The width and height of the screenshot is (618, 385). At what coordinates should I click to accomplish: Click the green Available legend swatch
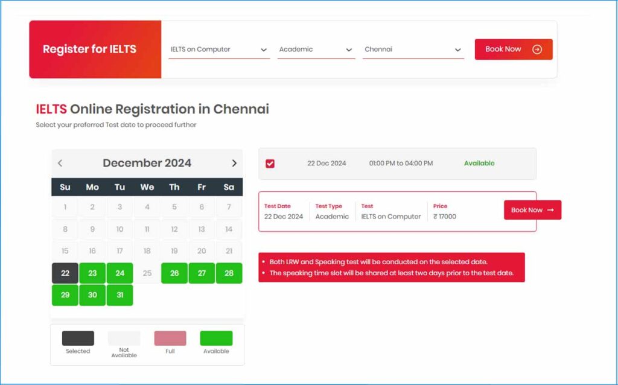(217, 338)
